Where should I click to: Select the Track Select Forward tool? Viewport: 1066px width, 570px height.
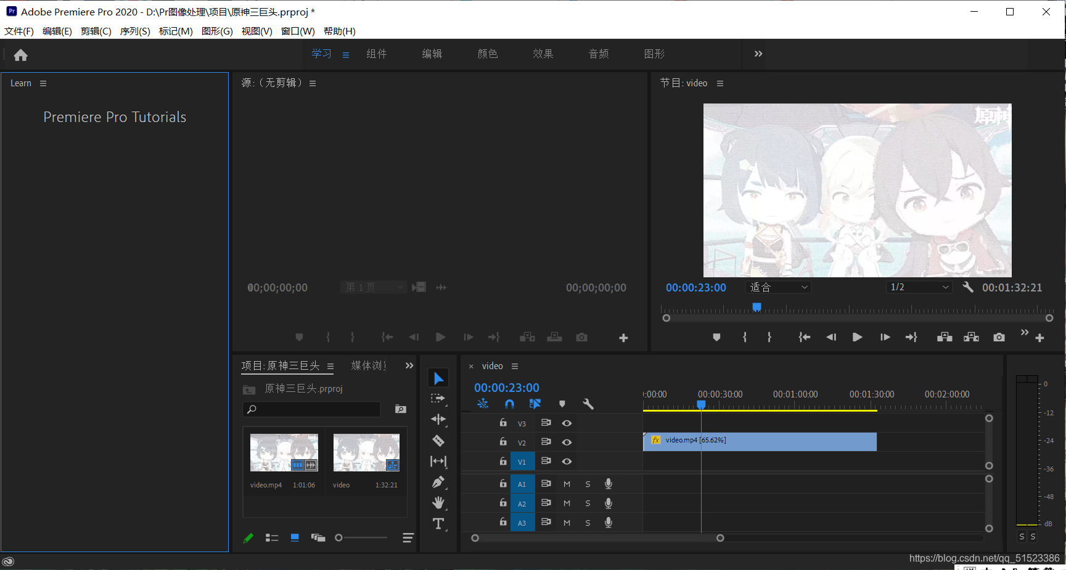(438, 399)
